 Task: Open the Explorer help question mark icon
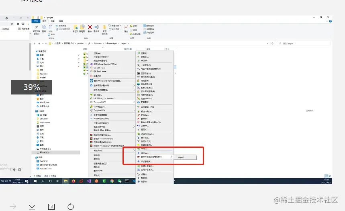tap(330, 21)
